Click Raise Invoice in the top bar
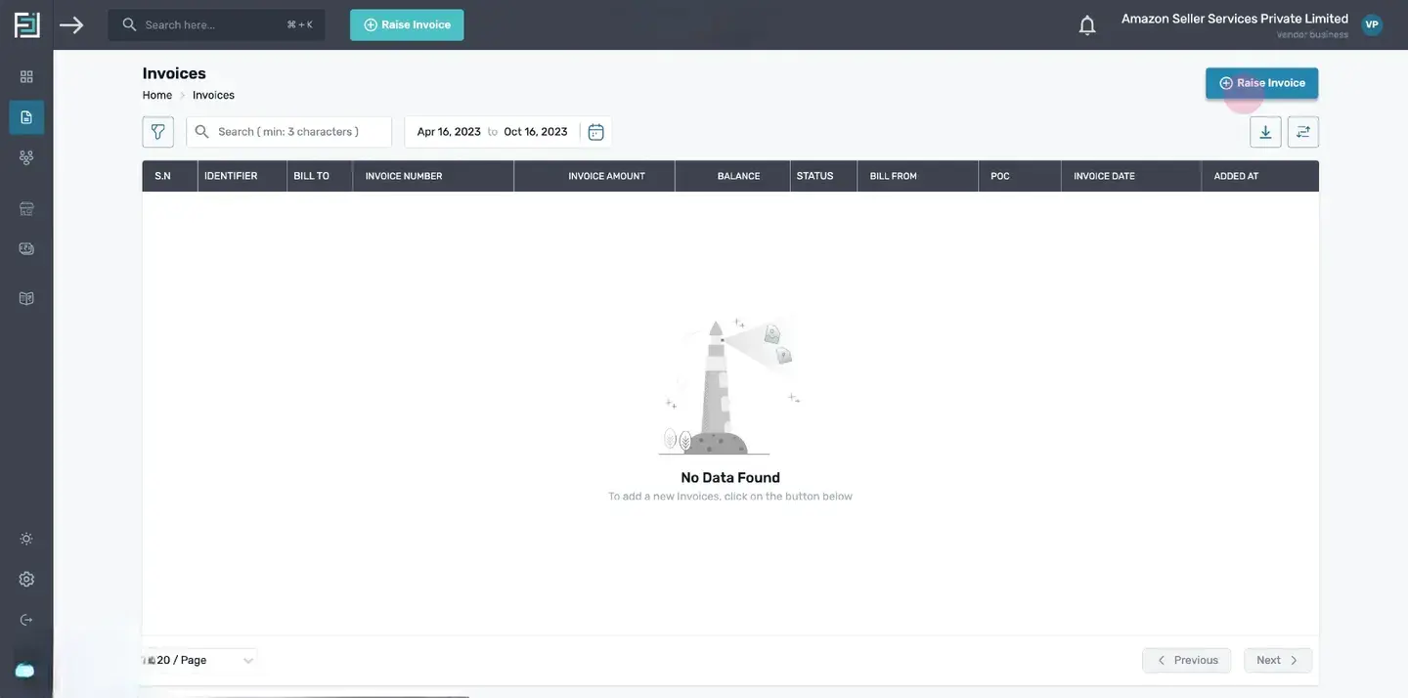Screen dimensions: 1408x698 tap(407, 24)
